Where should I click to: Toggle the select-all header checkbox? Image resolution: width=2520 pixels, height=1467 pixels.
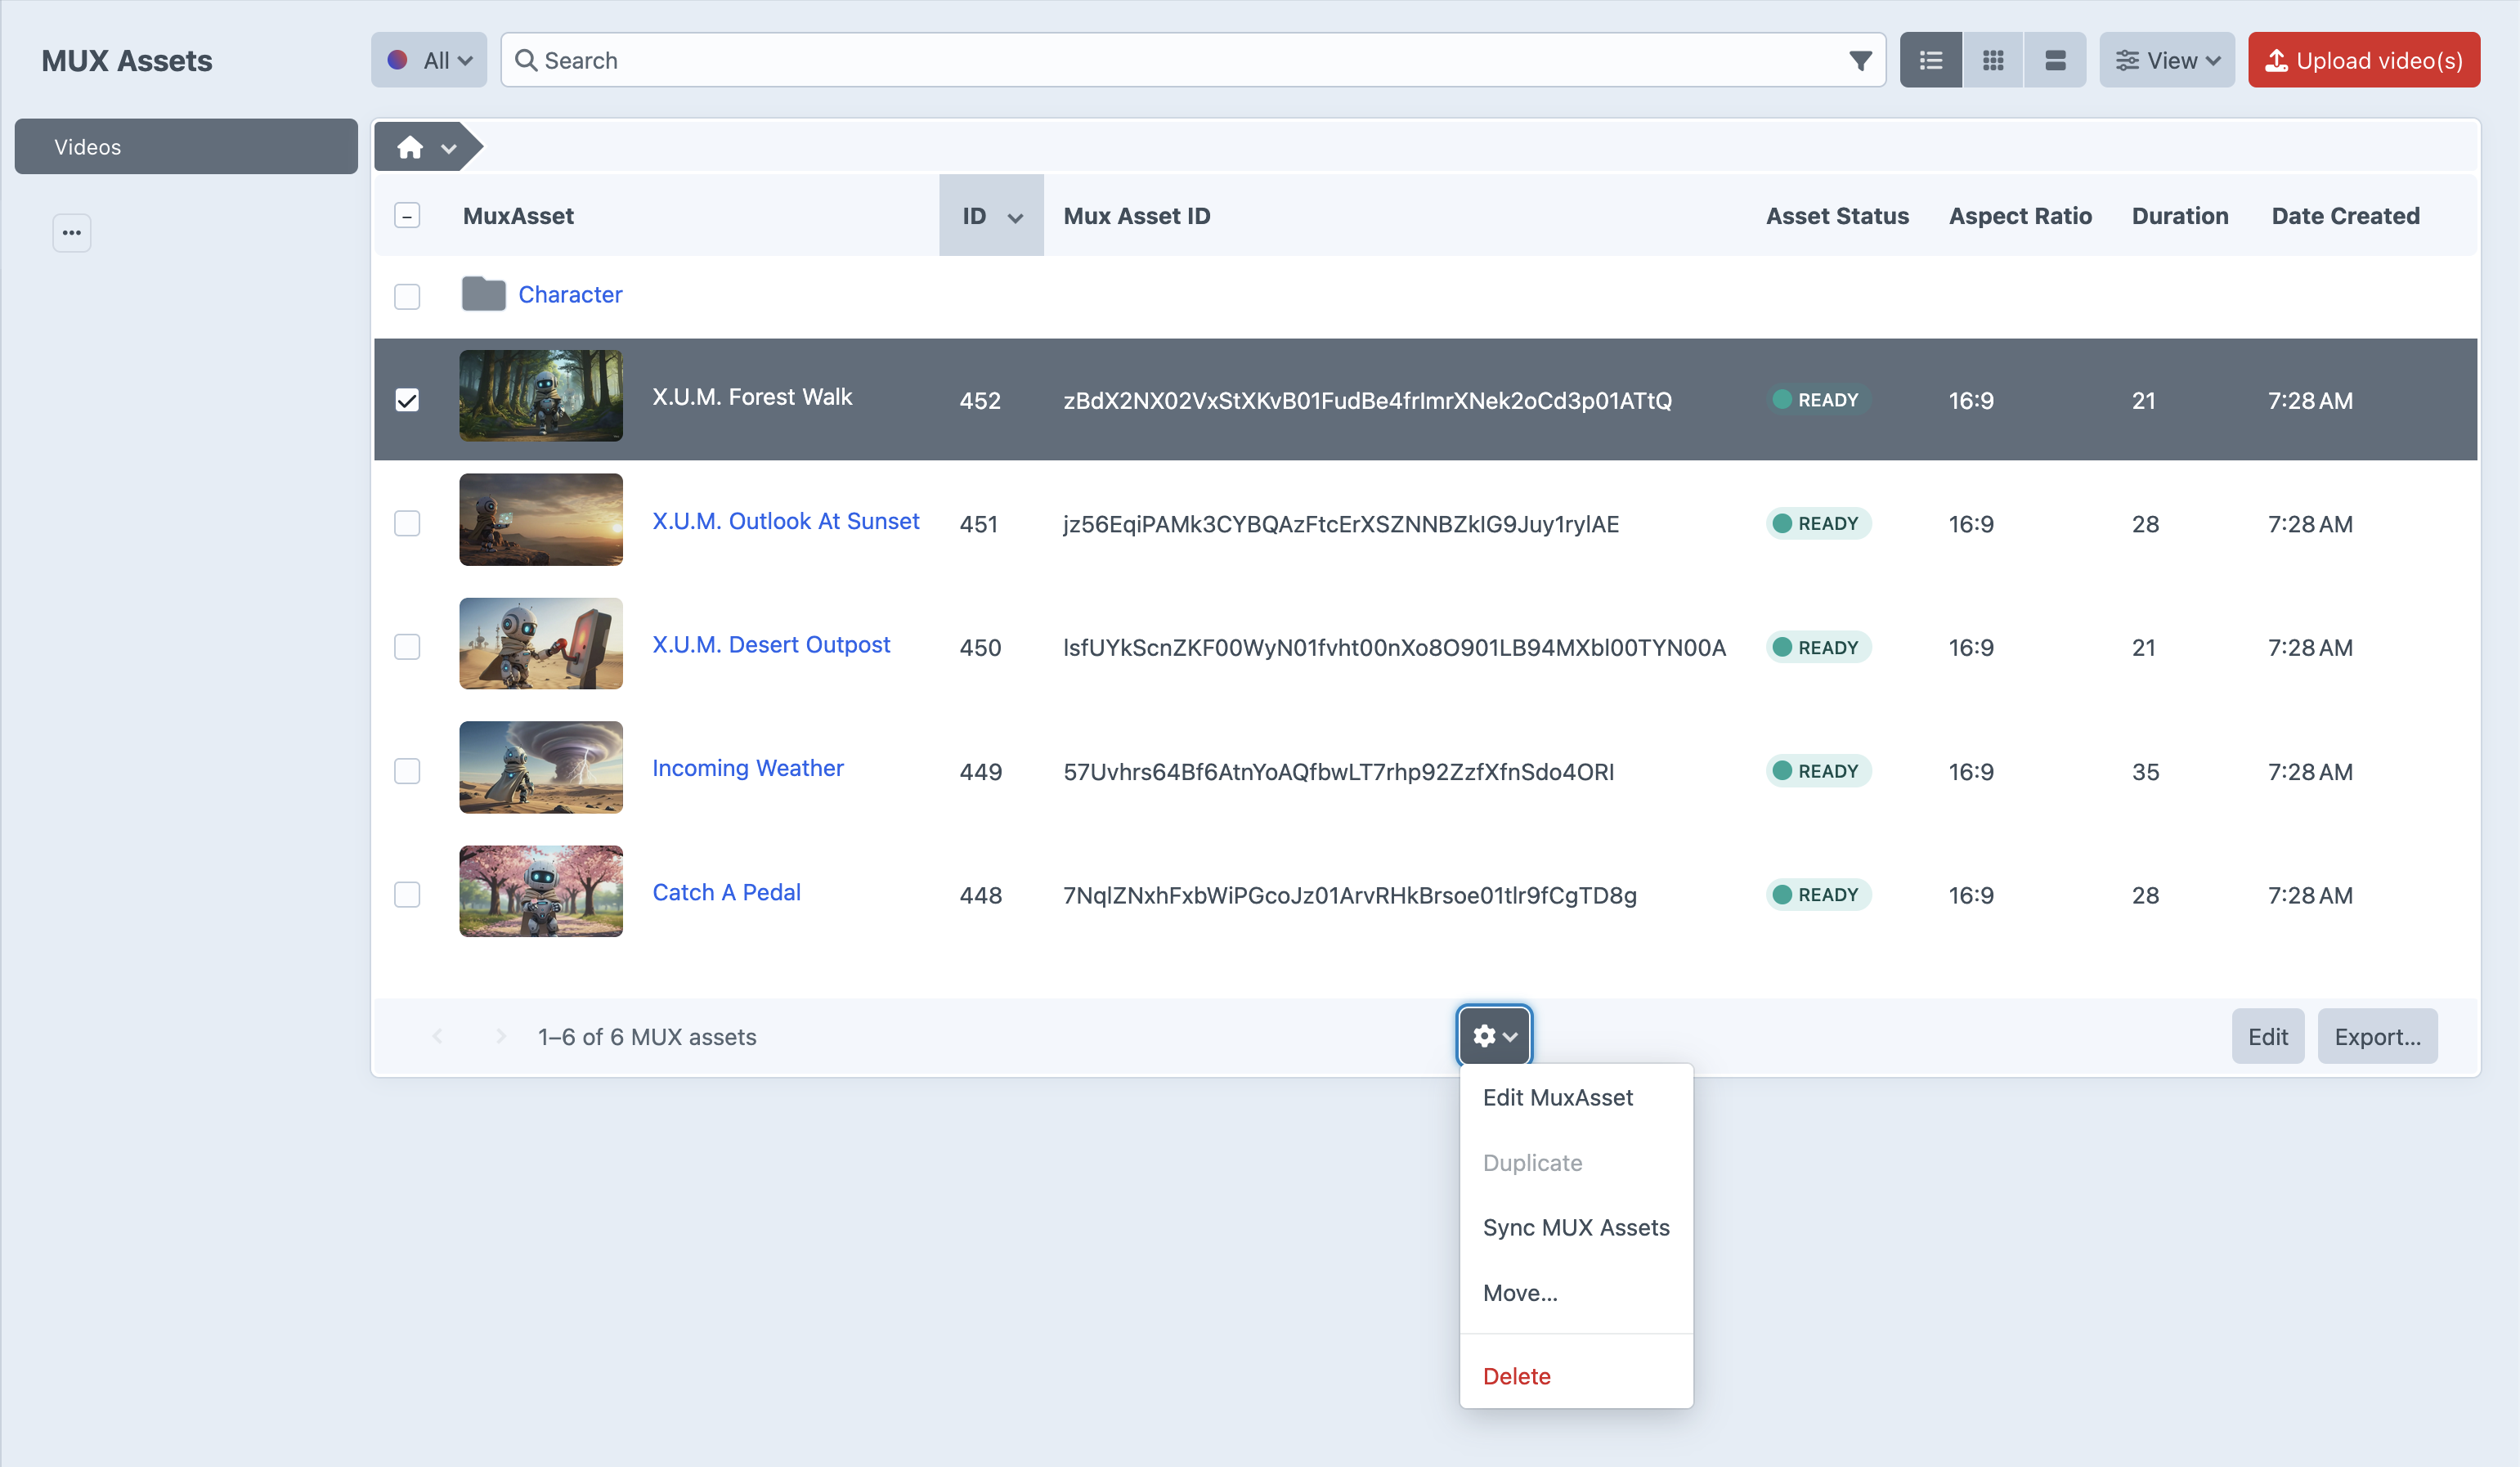pyautogui.click(x=407, y=216)
